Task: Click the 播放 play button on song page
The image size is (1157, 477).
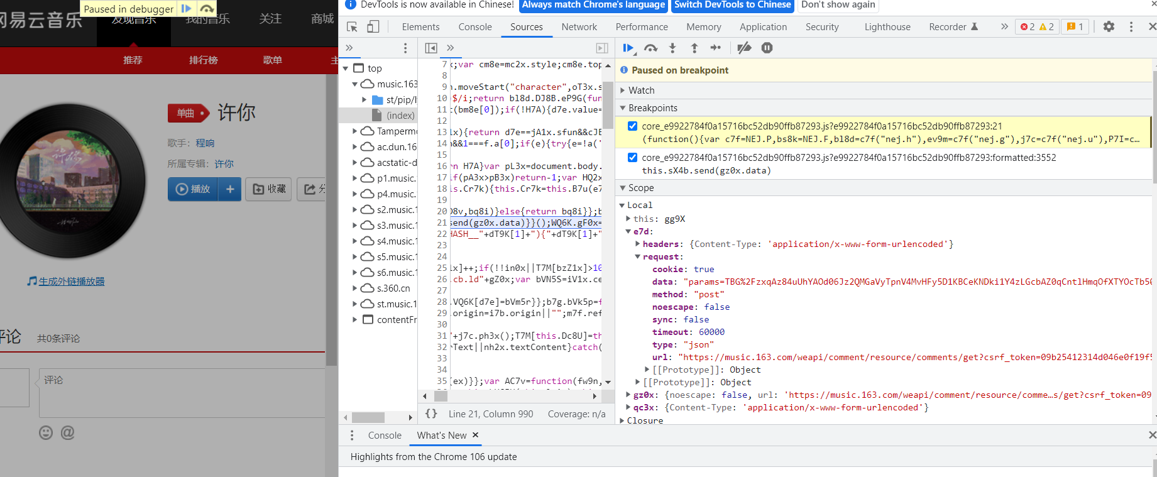Action: click(193, 189)
